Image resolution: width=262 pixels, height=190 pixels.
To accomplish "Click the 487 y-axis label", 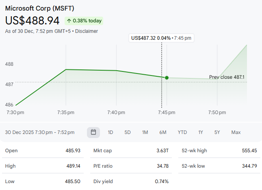I will tap(9, 84).
